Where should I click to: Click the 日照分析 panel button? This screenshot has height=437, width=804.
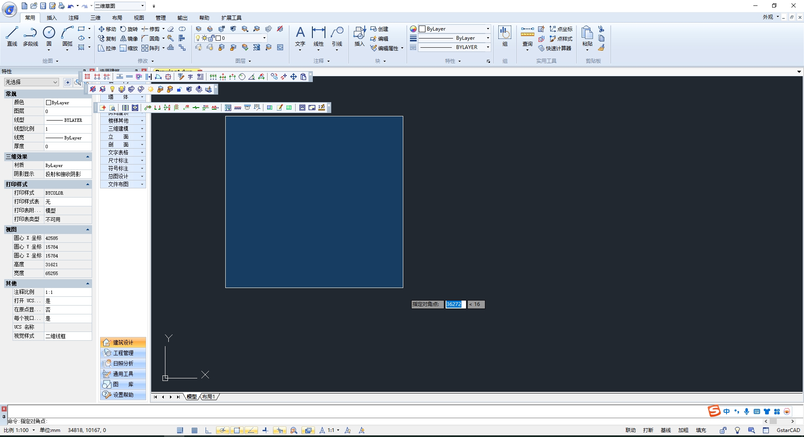pyautogui.click(x=123, y=363)
